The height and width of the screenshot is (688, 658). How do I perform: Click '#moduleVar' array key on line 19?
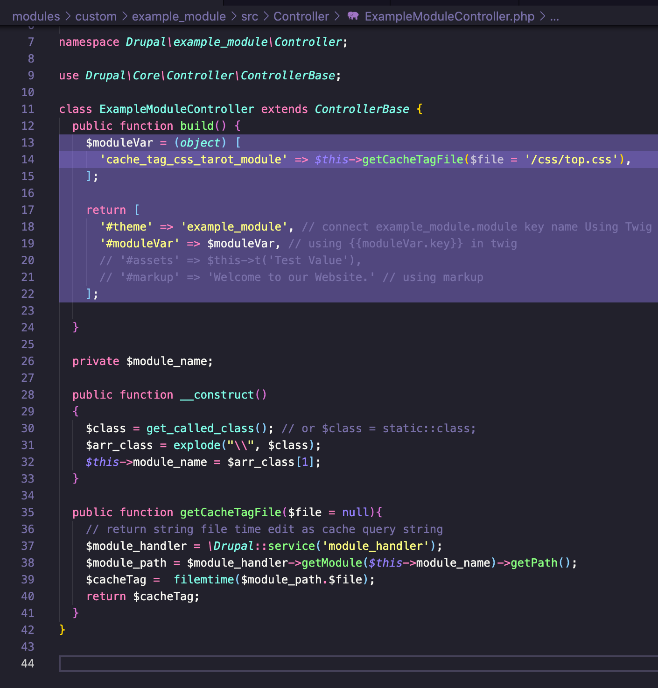click(x=140, y=244)
